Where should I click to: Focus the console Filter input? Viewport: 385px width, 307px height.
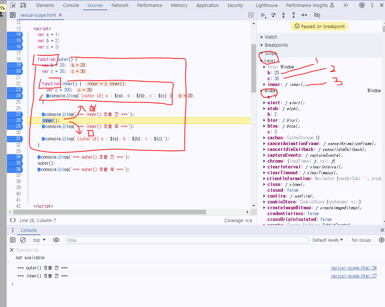(x=187, y=240)
